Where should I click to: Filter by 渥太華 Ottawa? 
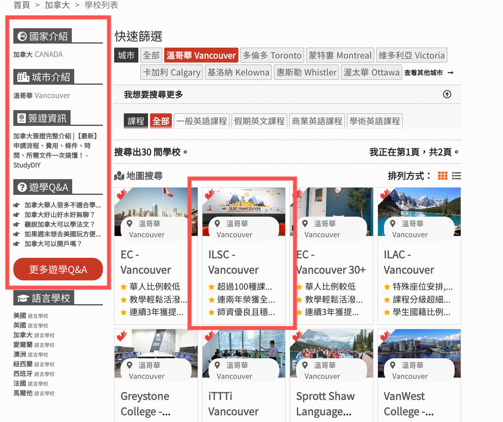372,72
